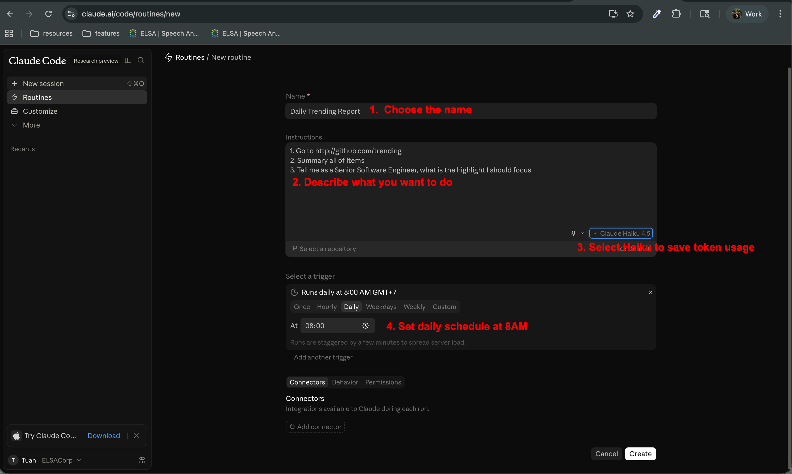Remove the daily trigger with X
This screenshot has height=474, width=792.
point(651,292)
